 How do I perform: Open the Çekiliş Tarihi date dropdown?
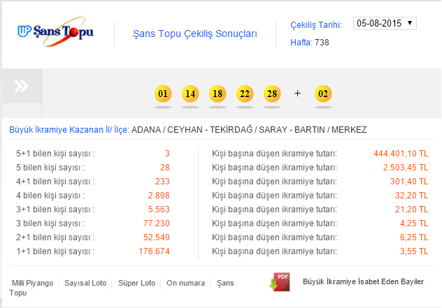point(385,23)
